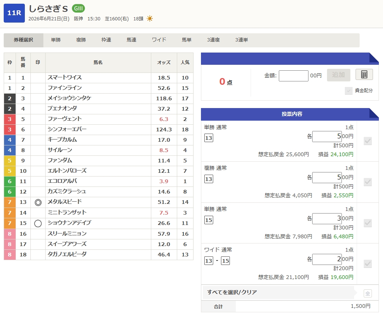This screenshot has height=316, width=383.
Task: Click the しらさぎS race title
Action: 48,9
